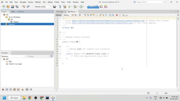Toggle Show Fields filter in Navigator
The image size is (180, 101).
click(x=7, y=89)
